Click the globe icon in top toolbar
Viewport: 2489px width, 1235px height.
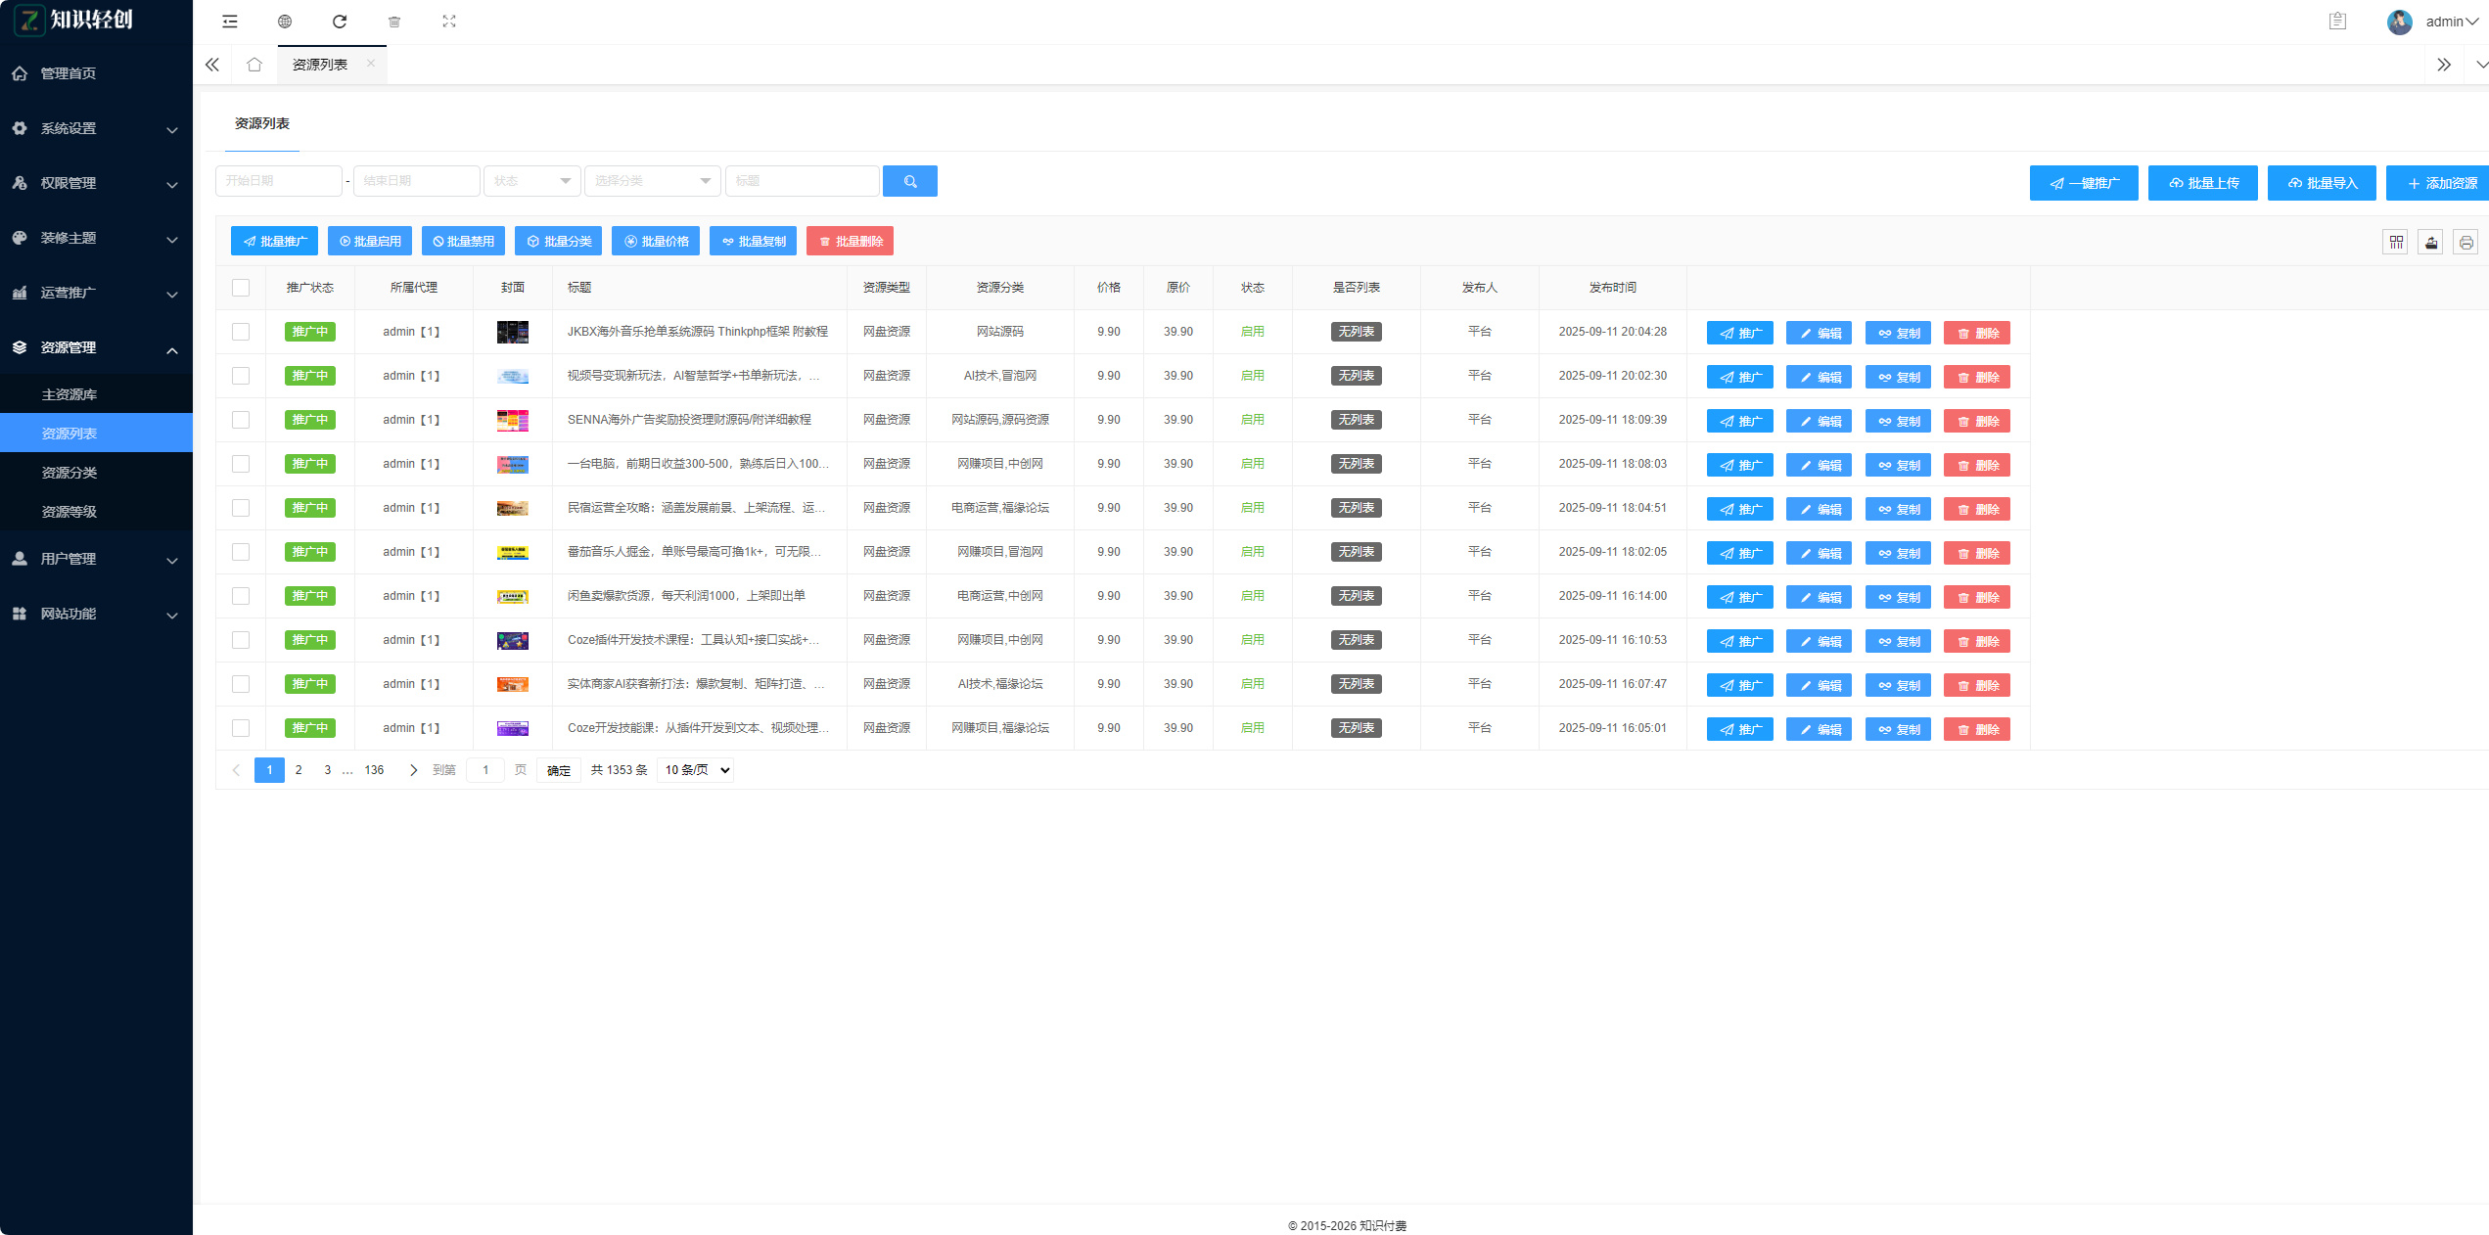[x=285, y=22]
